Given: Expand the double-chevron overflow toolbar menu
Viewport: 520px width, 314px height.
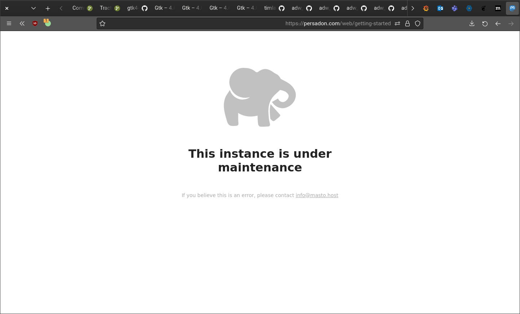Looking at the screenshot, I should point(22,23).
